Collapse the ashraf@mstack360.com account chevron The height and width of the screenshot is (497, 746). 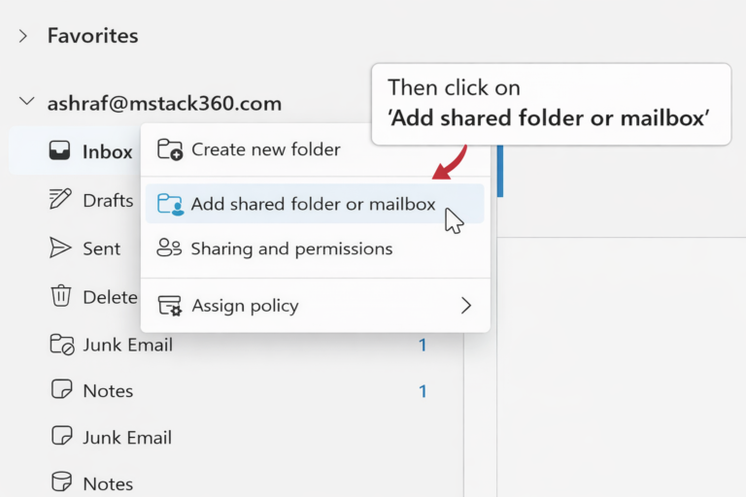tap(22, 103)
